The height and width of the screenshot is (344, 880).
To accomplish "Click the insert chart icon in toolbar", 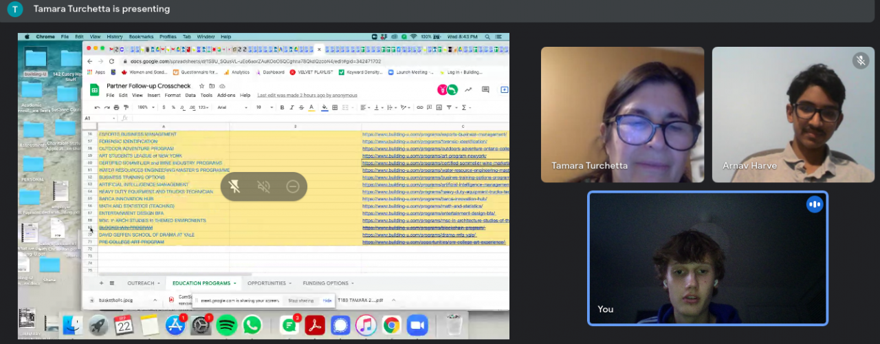I will pos(439,107).
